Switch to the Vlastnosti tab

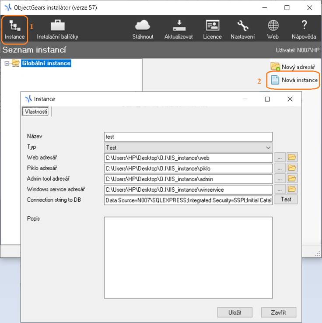click(36, 112)
